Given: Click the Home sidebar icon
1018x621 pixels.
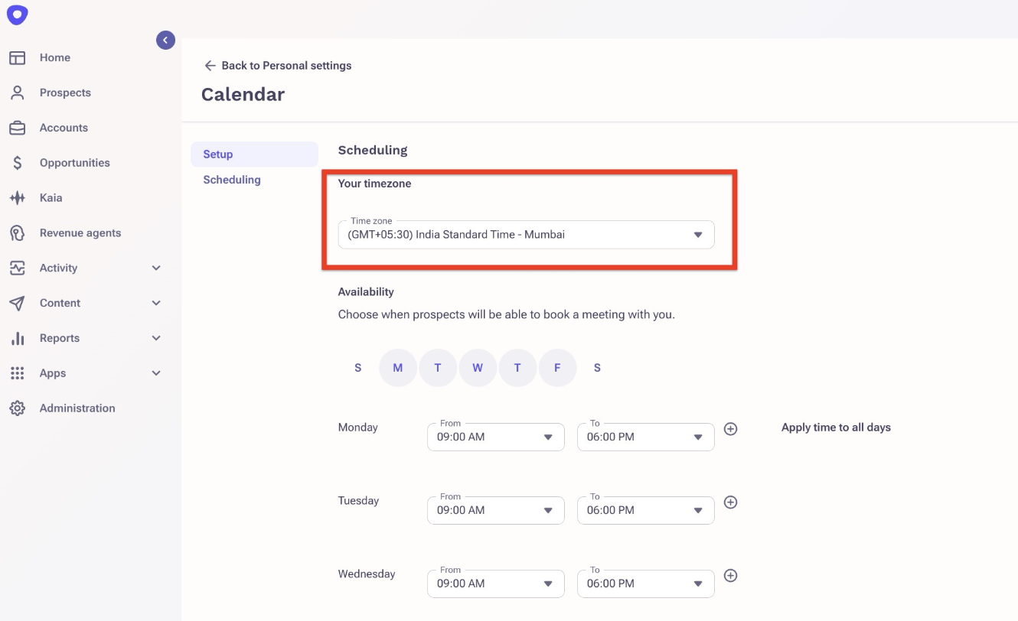Looking at the screenshot, I should (x=17, y=57).
